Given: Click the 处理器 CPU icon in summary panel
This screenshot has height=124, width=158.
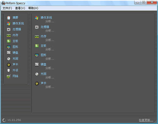Looking at the screenshot, I should pyautogui.click(x=37, y=27).
